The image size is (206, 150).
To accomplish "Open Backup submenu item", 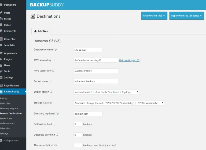I will click(4, 98).
